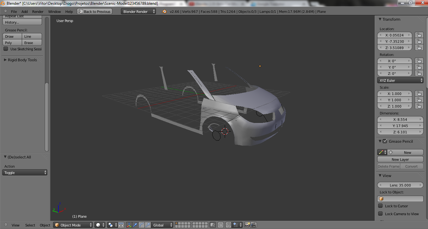The height and width of the screenshot is (229, 428).
Task: Enable the translate manipulator arrow icon
Action: (135, 225)
